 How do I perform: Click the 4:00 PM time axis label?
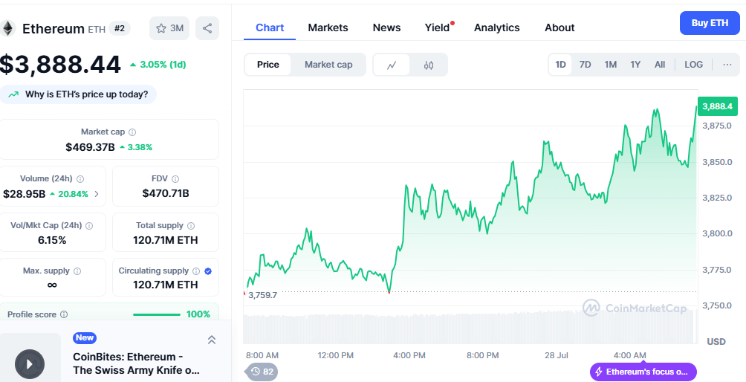[409, 355]
